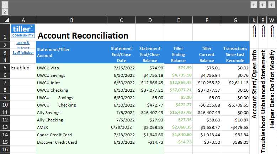Image resolution: width=277 pixels, height=154 pixels.
Task: Click the $1,923.44 current balance cell
Action: [x=207, y=135]
